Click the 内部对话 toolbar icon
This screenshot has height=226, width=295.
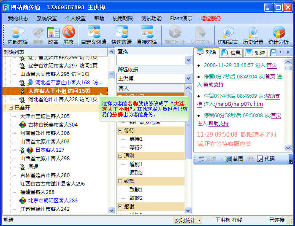coord(18,35)
